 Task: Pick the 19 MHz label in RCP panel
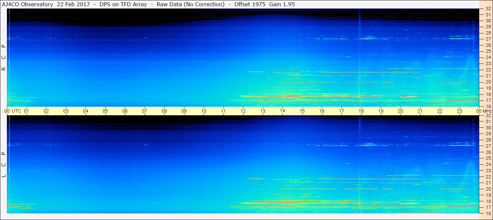point(488,88)
